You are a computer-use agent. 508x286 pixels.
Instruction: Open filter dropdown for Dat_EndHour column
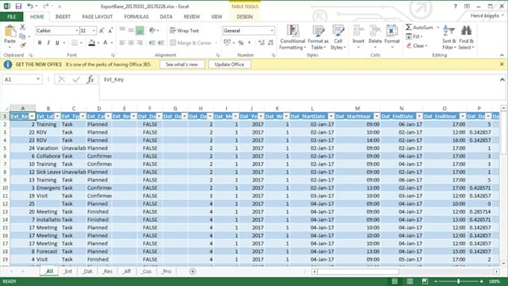pyautogui.click(x=462, y=116)
